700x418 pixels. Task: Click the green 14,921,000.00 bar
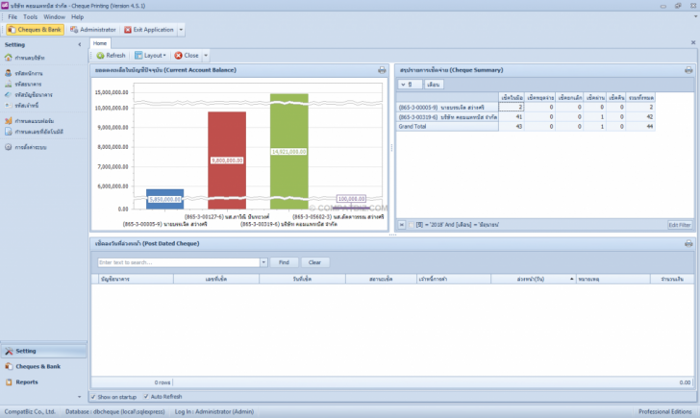pyautogui.click(x=288, y=151)
